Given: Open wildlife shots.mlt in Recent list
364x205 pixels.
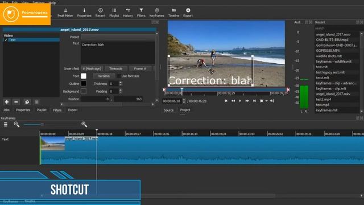Looking at the screenshot, I should (329, 56).
